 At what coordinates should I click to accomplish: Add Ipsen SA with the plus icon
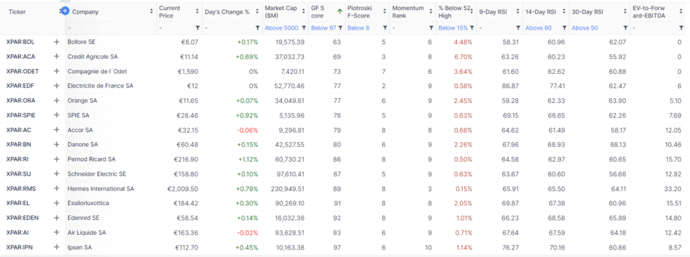(x=57, y=247)
